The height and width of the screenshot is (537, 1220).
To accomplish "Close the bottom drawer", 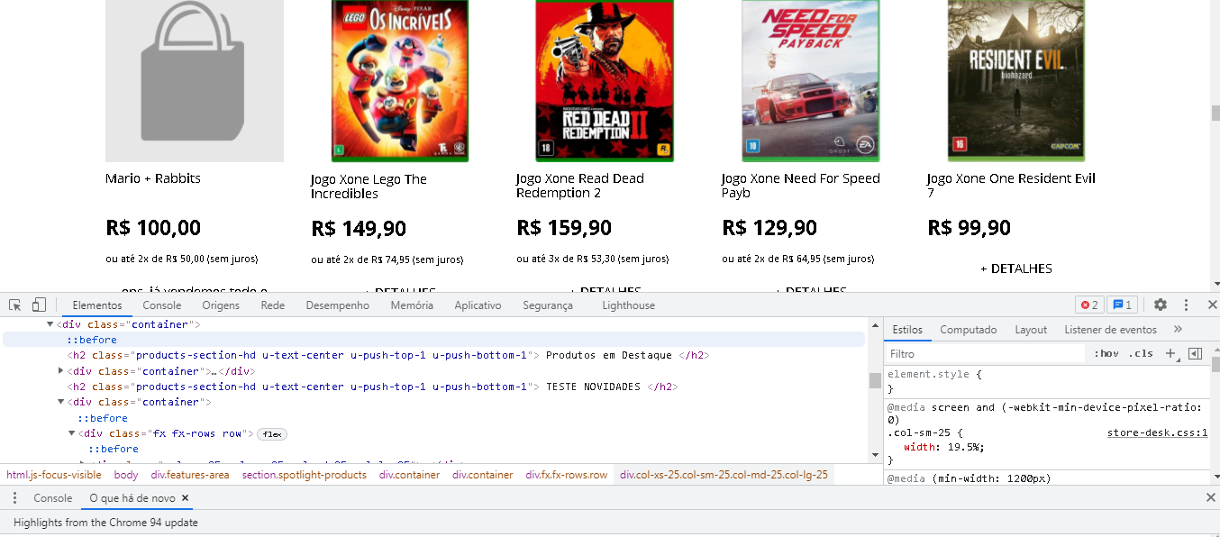I will [x=1211, y=498].
